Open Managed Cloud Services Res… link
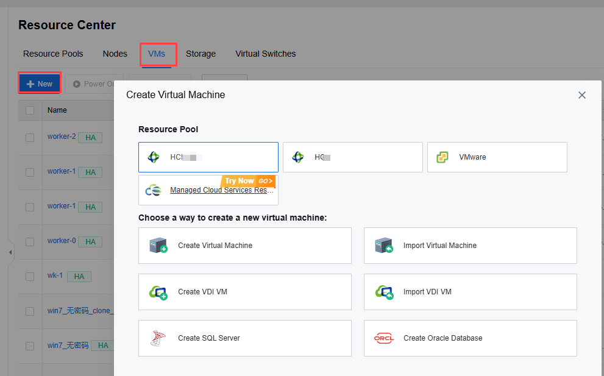 click(222, 190)
